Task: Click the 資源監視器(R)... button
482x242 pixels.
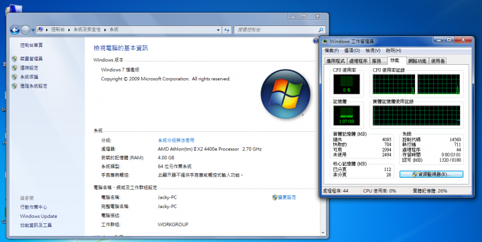Action: click(431, 174)
